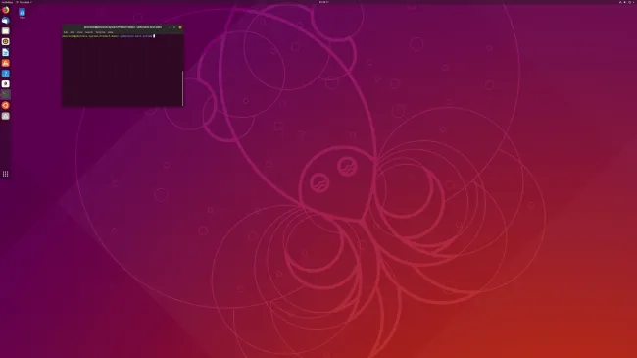Open the Terminal window's File menu
The width and height of the screenshot is (637, 358).
click(66, 32)
